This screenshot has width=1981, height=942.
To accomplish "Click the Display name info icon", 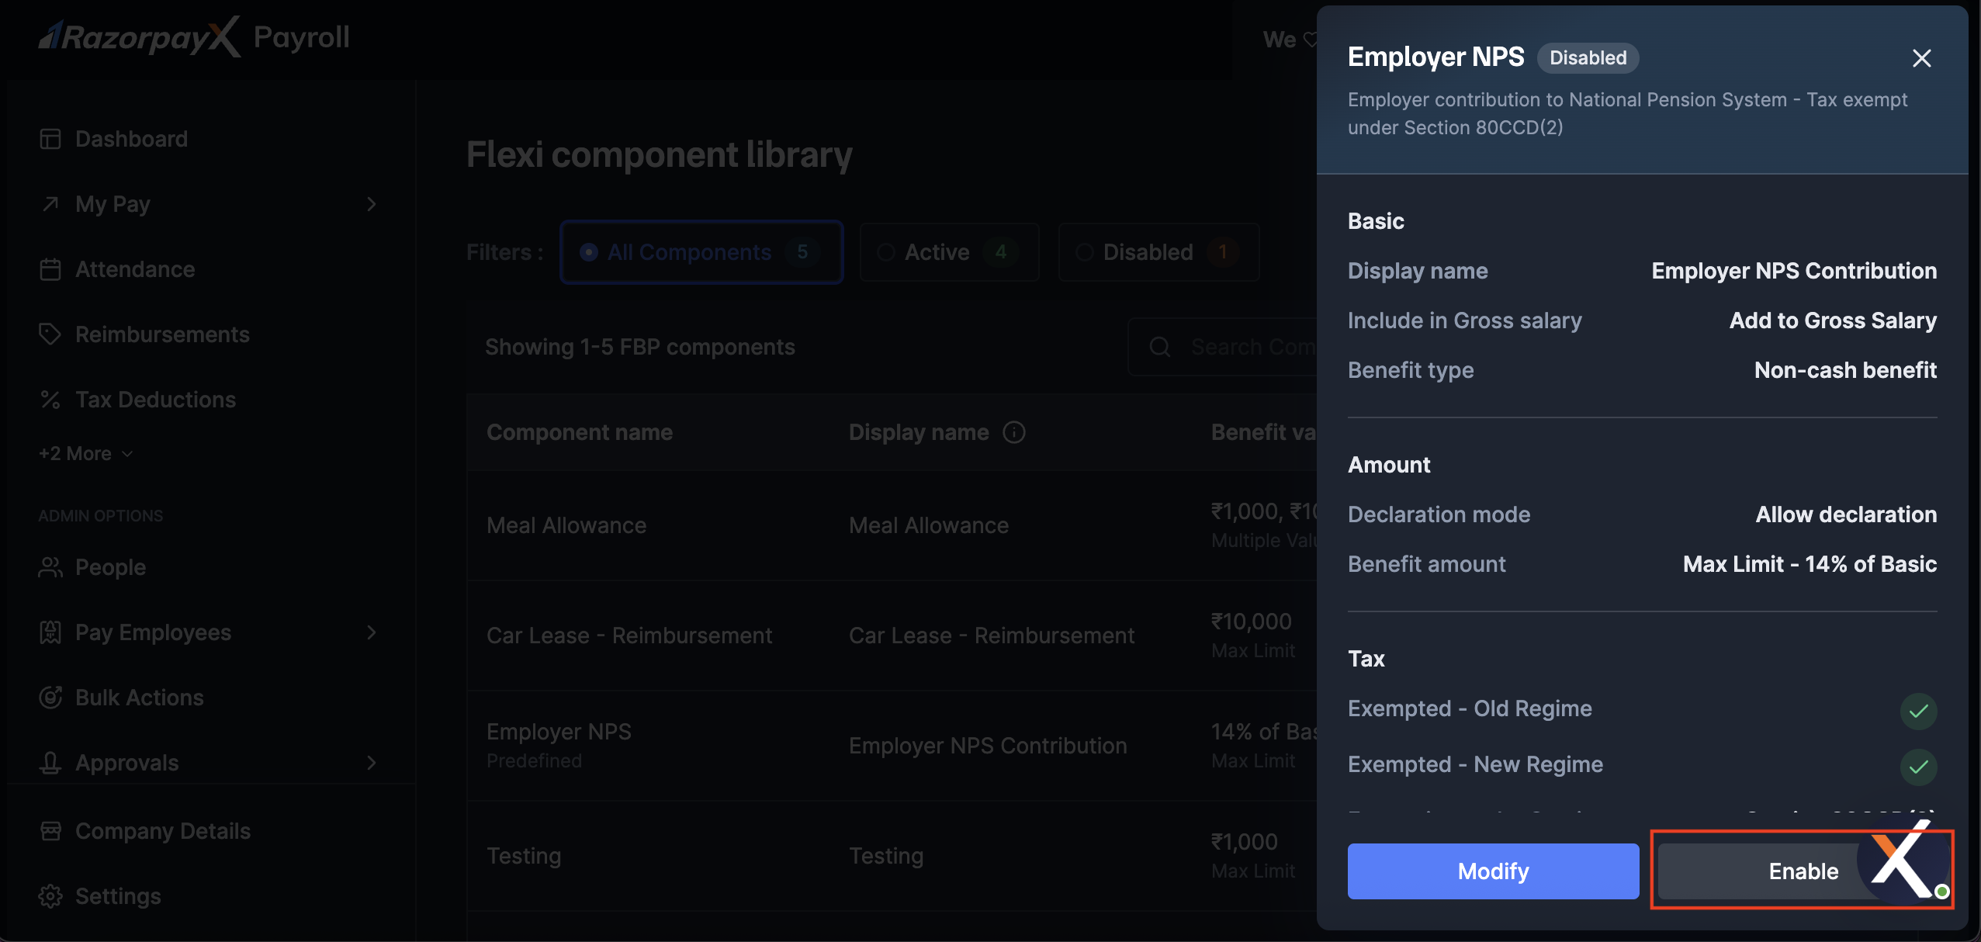I will click(1014, 432).
